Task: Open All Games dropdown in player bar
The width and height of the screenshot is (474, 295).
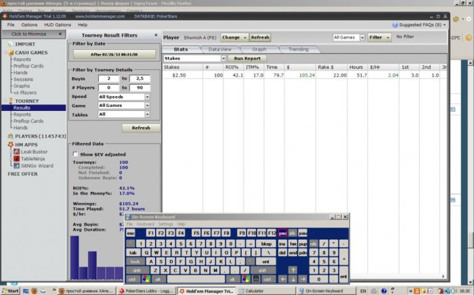Action: click(x=362, y=37)
